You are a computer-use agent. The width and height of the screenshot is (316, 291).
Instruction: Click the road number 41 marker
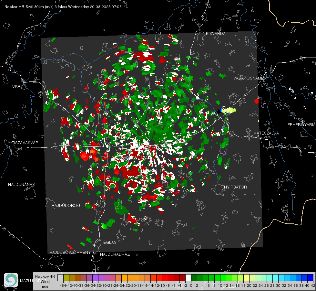click(245, 94)
